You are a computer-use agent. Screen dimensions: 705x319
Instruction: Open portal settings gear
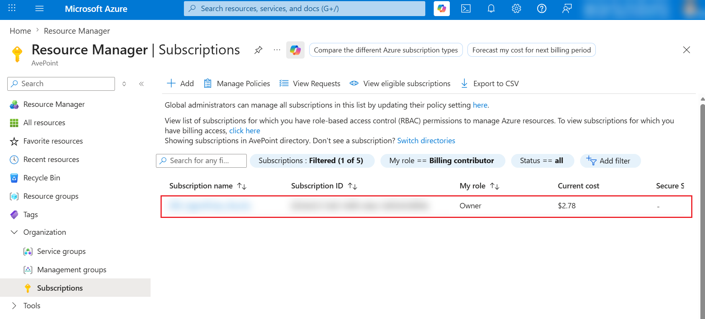(x=516, y=8)
